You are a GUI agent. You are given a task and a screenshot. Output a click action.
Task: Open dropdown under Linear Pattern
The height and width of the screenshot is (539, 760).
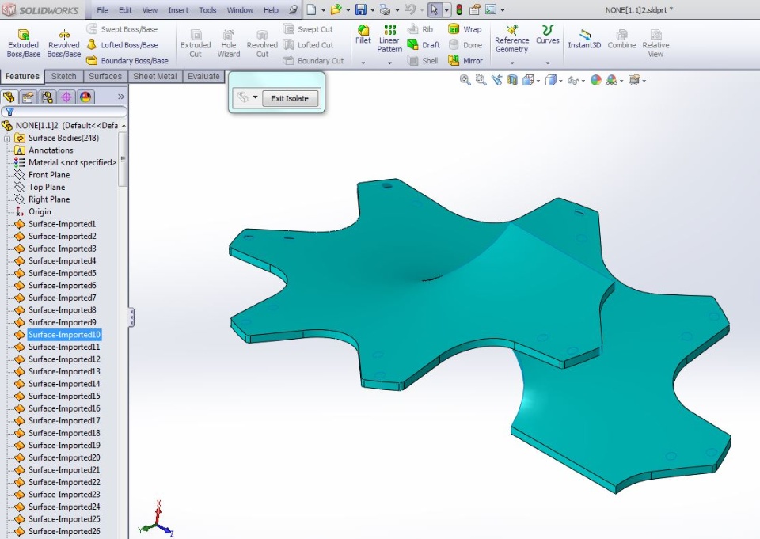coord(389,63)
